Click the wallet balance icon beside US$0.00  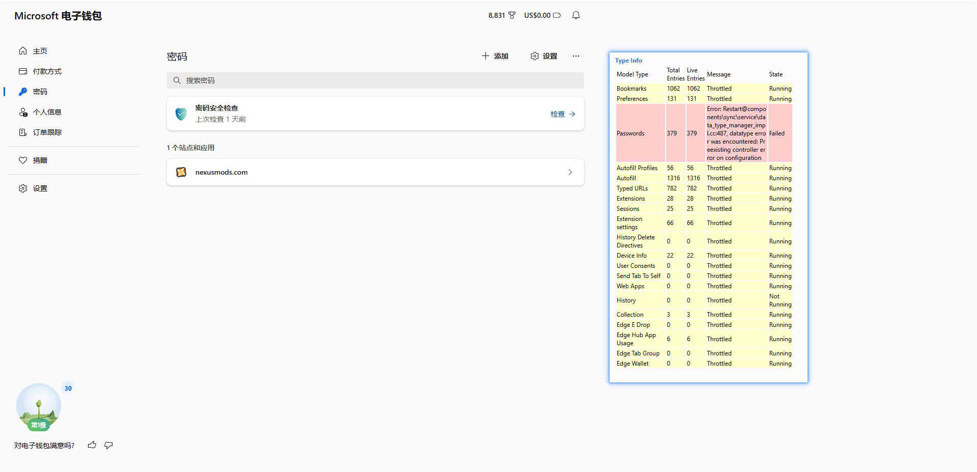point(557,15)
